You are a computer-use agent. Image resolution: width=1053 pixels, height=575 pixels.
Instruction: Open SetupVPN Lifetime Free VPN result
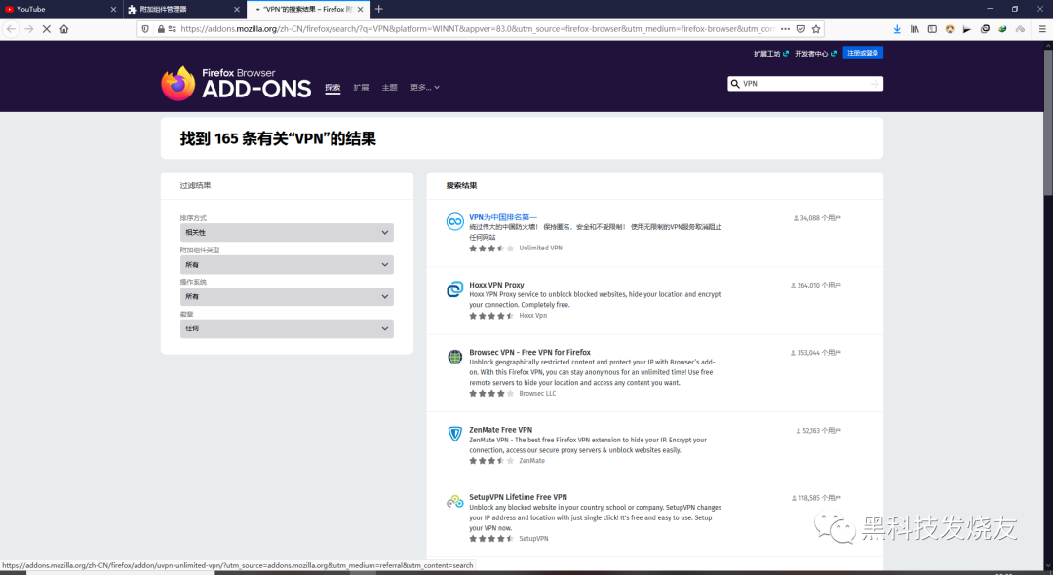tap(518, 497)
